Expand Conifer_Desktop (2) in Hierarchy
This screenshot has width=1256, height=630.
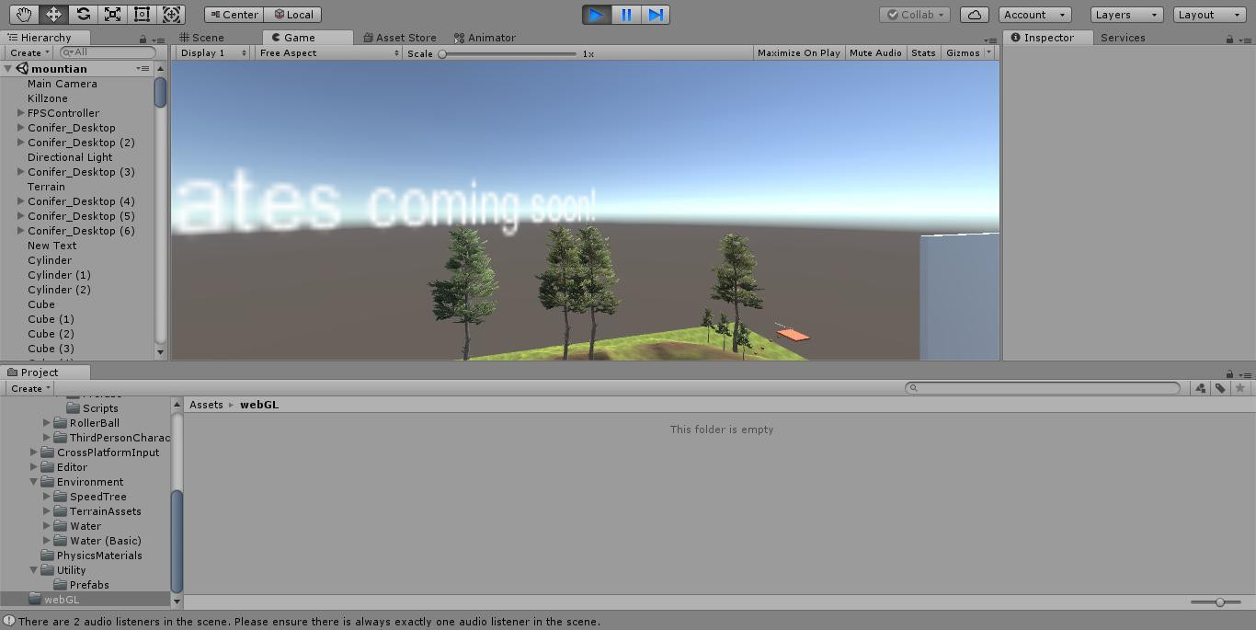(x=20, y=143)
